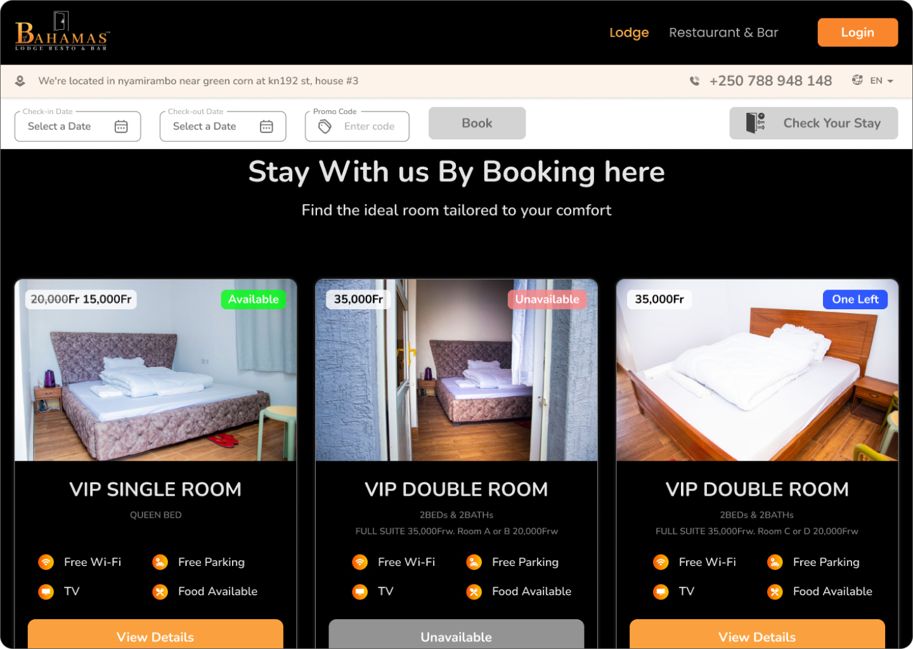This screenshot has height=649, width=913.
Task: Click the Food Available icon in first card
Action: pos(160,591)
